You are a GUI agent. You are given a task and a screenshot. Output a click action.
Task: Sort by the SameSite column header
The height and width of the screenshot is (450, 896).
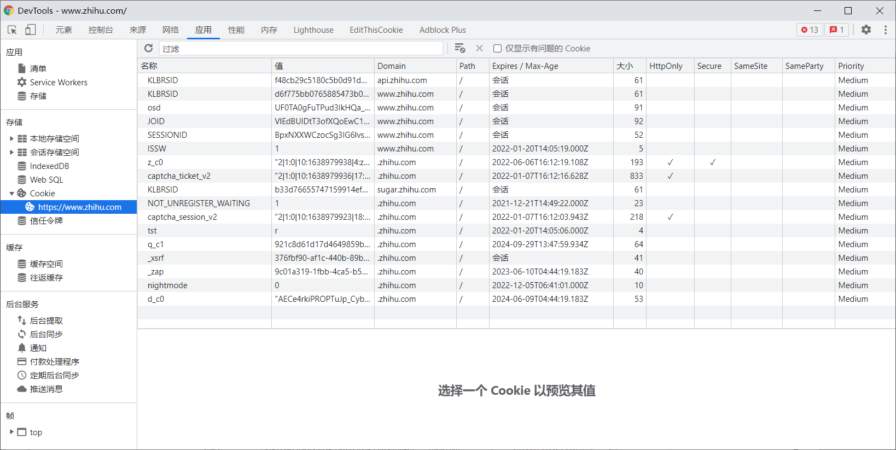[x=757, y=66]
